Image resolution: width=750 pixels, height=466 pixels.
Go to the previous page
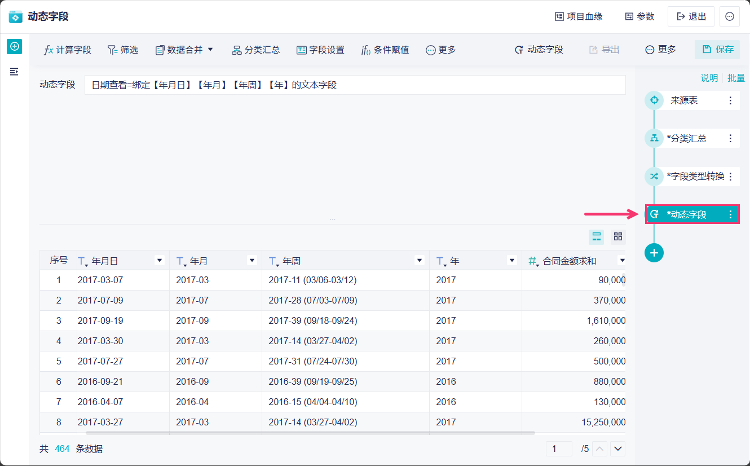(x=601, y=449)
